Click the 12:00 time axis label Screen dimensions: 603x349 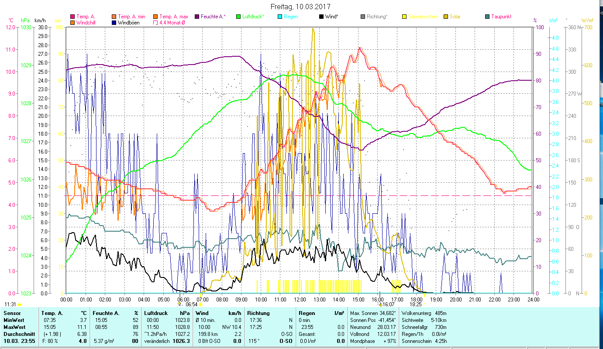click(300, 300)
